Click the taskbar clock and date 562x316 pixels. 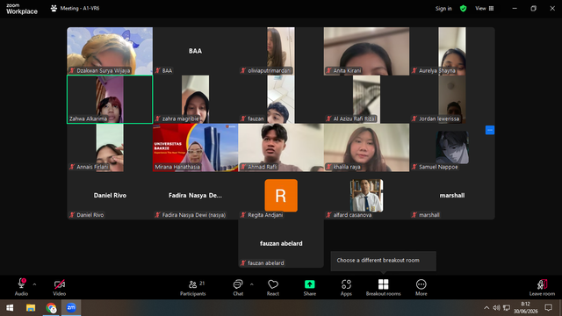pyautogui.click(x=525, y=308)
